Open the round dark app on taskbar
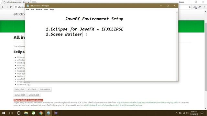The height and width of the screenshot is (116, 207). tap(56, 113)
